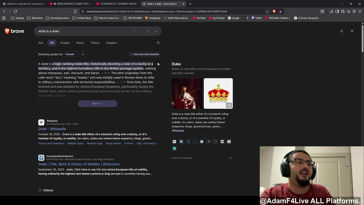Close the current Brave Search tab
The height and width of the screenshot is (205, 364).
click(183, 4)
